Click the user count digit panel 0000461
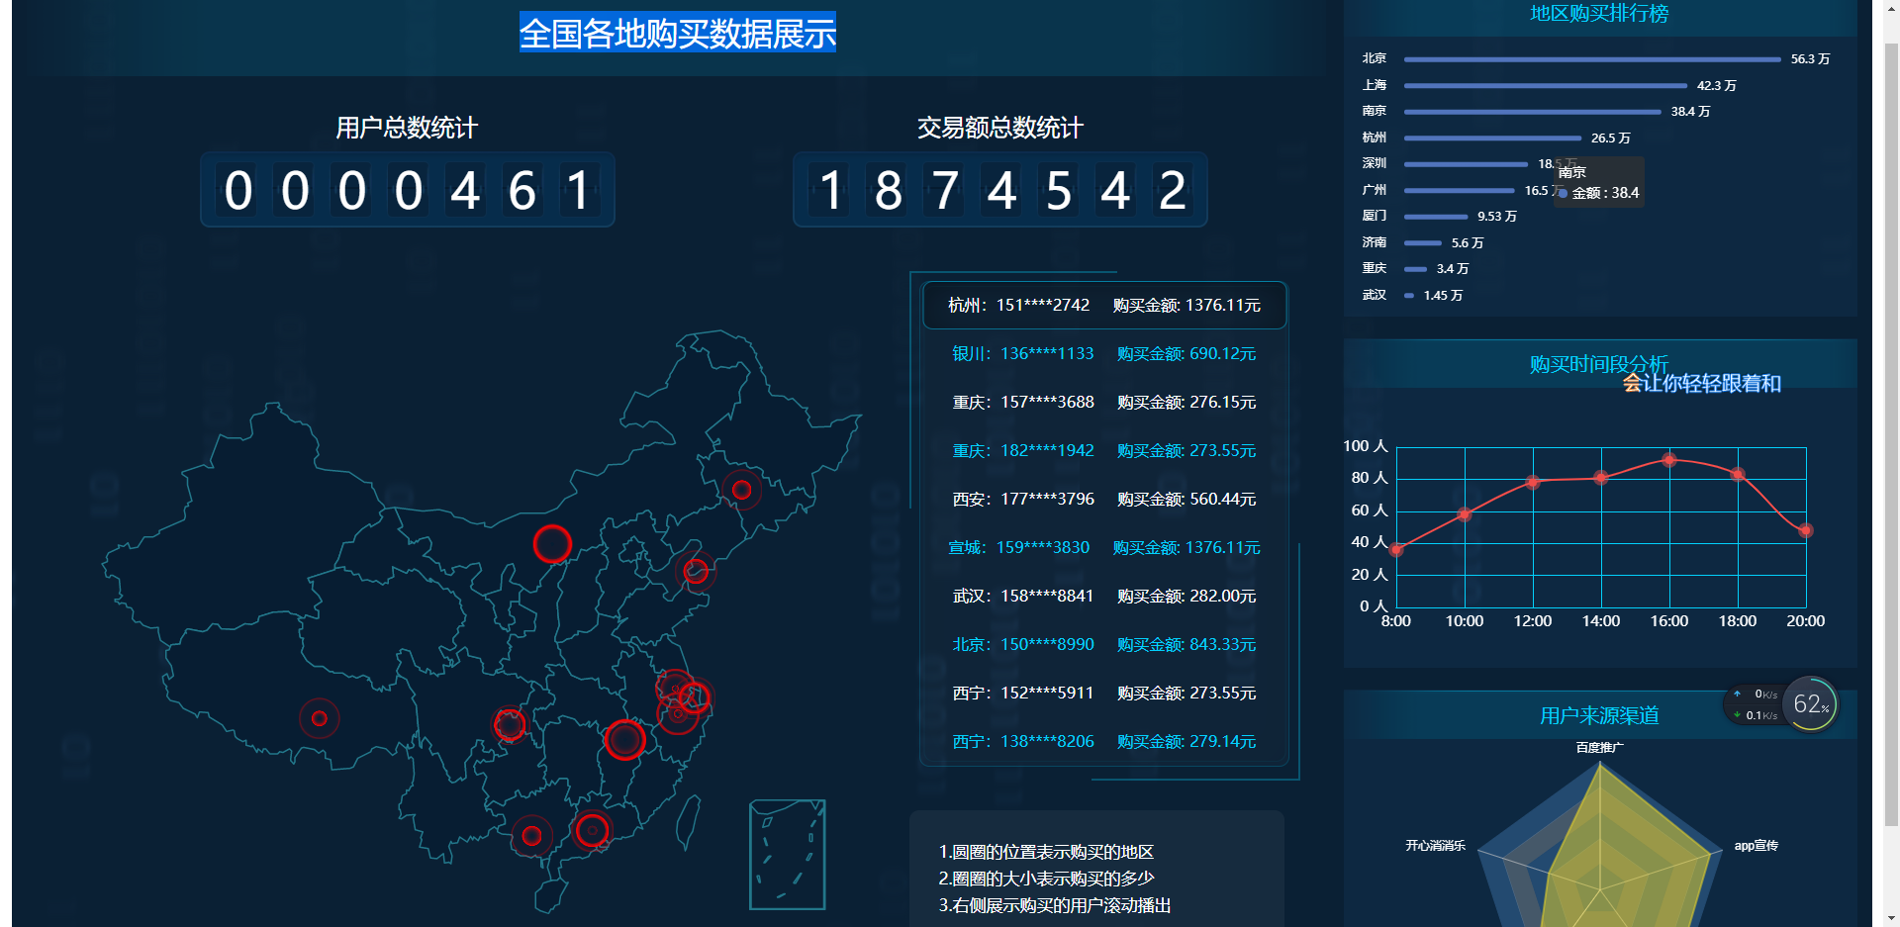 (408, 190)
